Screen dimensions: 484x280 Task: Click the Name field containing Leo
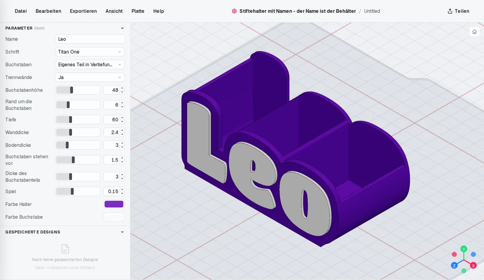tap(90, 39)
